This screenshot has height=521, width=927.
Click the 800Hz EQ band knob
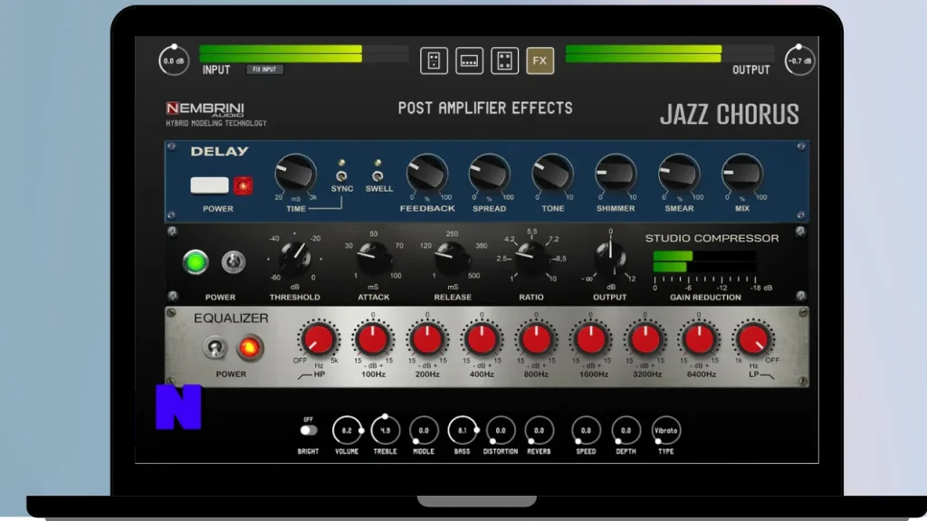click(536, 340)
